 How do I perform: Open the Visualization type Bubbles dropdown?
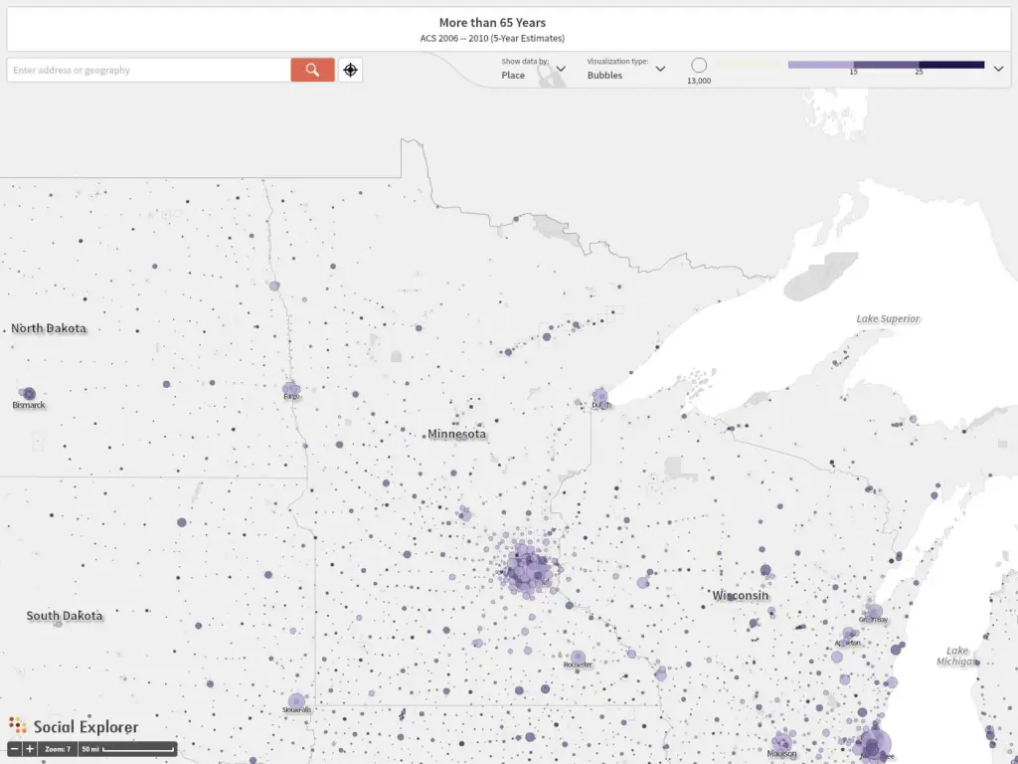[x=625, y=70]
